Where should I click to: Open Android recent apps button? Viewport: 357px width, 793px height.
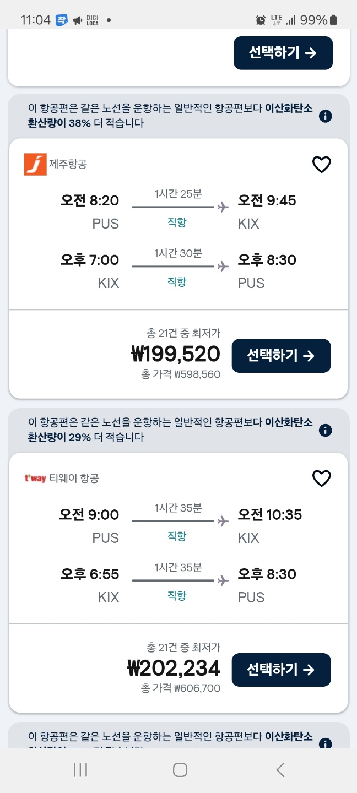coord(80,769)
